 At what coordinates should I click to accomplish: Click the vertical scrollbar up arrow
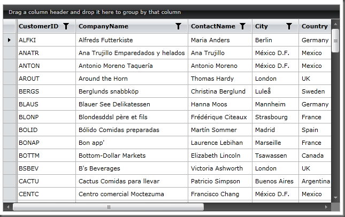pos(335,24)
